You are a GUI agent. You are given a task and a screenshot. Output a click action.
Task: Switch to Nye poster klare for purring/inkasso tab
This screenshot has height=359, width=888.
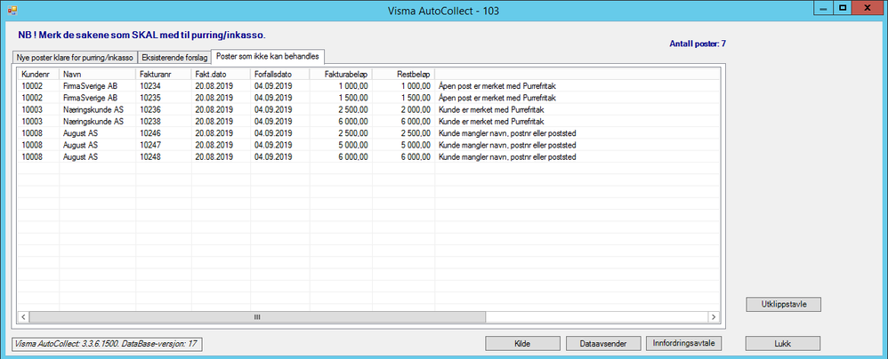(x=75, y=58)
